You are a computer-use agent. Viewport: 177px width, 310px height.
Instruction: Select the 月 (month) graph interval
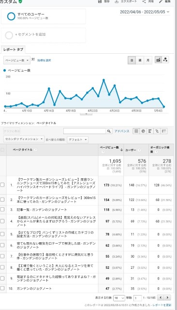tap(148, 60)
